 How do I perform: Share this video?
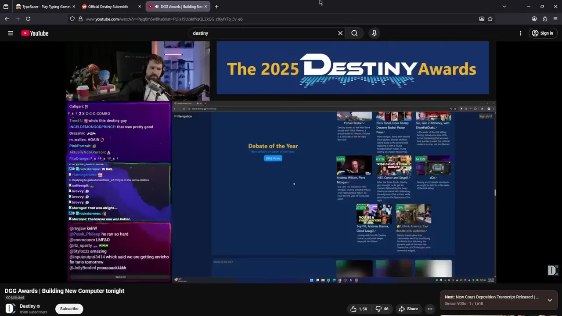[x=408, y=309]
